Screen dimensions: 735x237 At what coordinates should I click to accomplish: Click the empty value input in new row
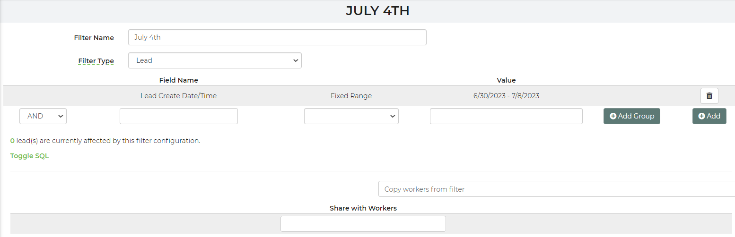click(506, 116)
